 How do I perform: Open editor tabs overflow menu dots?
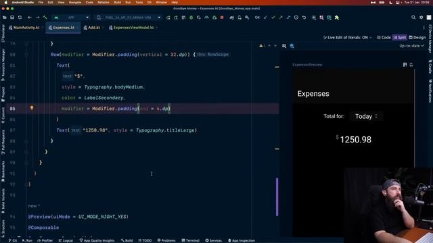click(x=424, y=28)
